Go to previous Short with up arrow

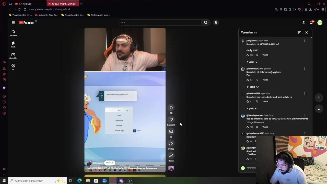319,98
